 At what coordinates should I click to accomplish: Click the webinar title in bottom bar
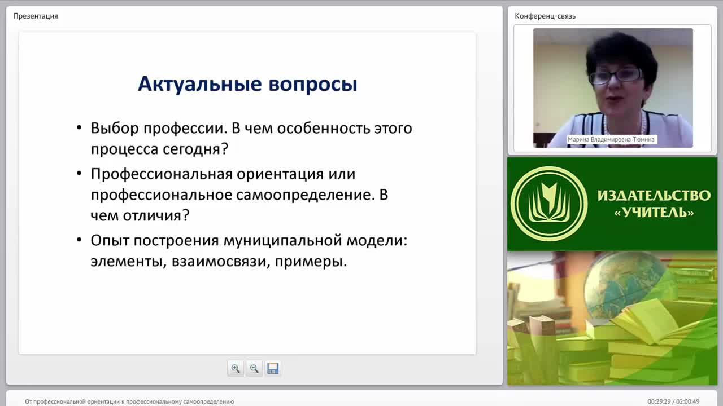tap(129, 401)
